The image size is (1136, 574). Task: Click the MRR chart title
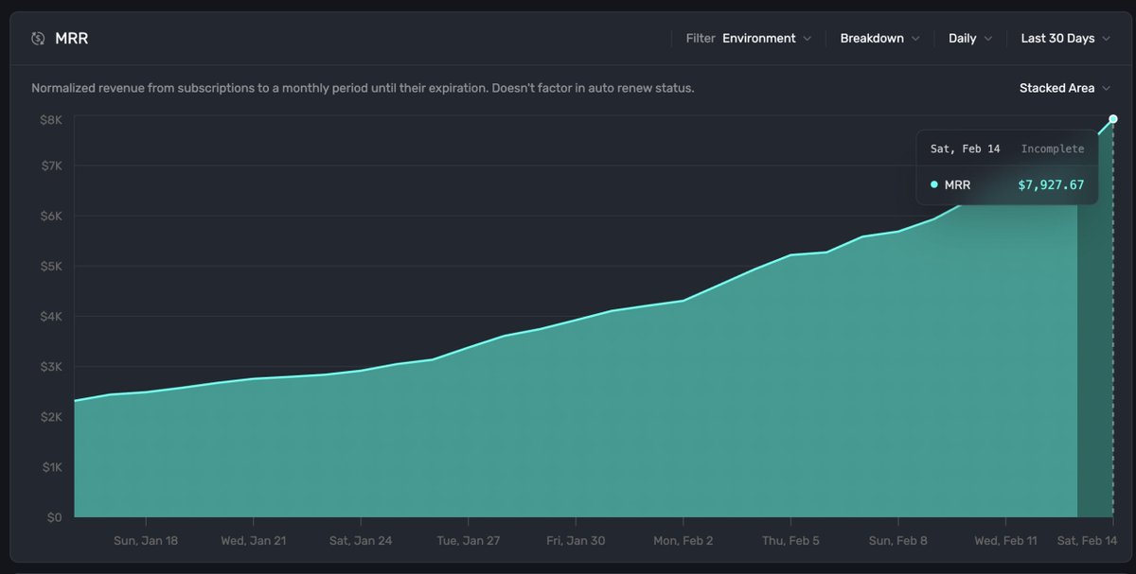point(71,39)
